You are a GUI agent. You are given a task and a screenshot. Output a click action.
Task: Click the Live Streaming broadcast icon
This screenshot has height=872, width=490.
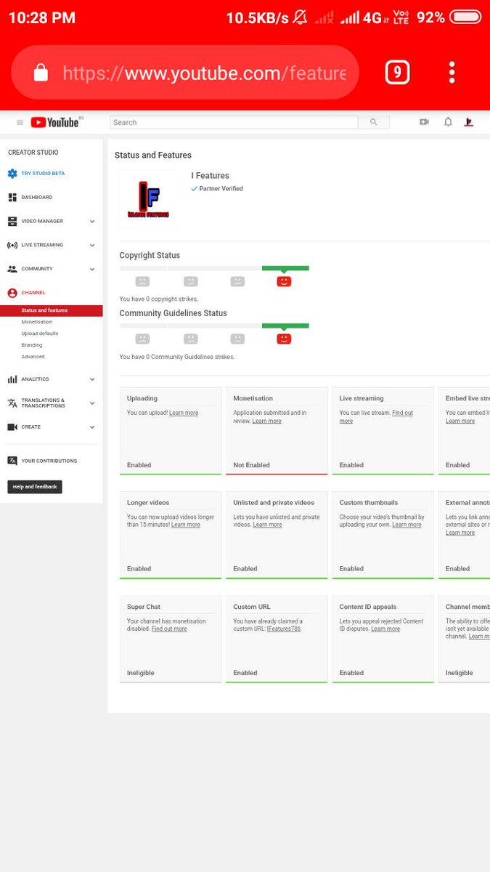coord(12,245)
